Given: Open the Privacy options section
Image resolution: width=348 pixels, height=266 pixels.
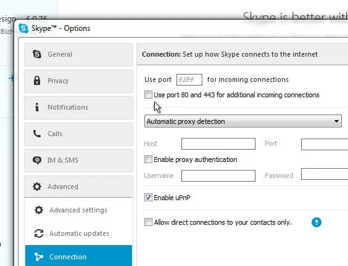Looking at the screenshot, I should coord(78,81).
